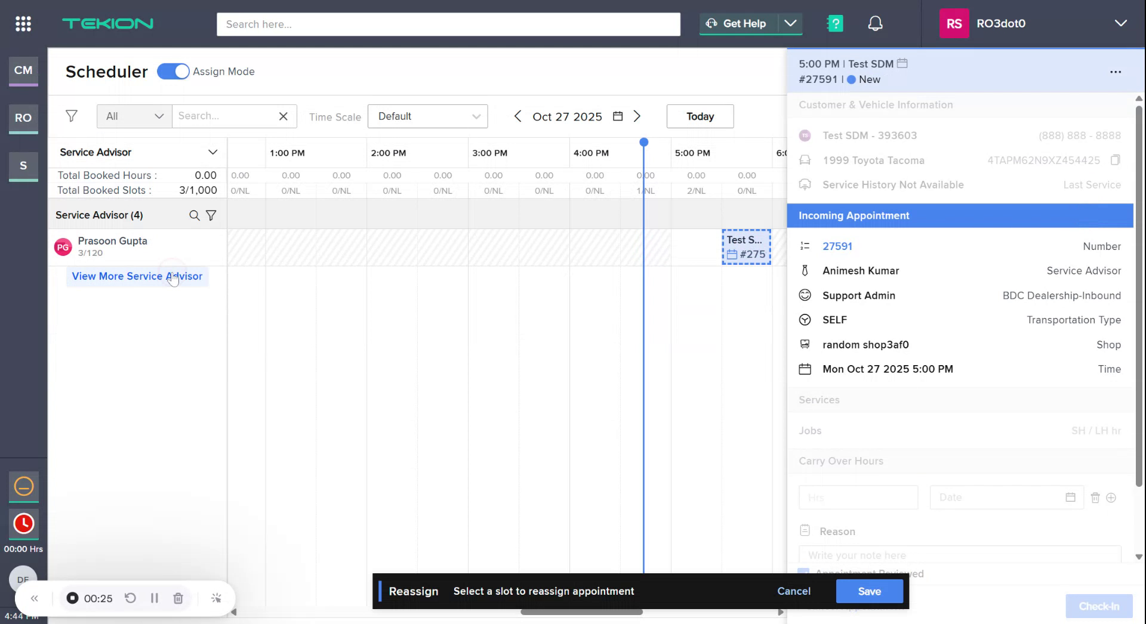Search advisors using the magnifier icon

pos(194,215)
